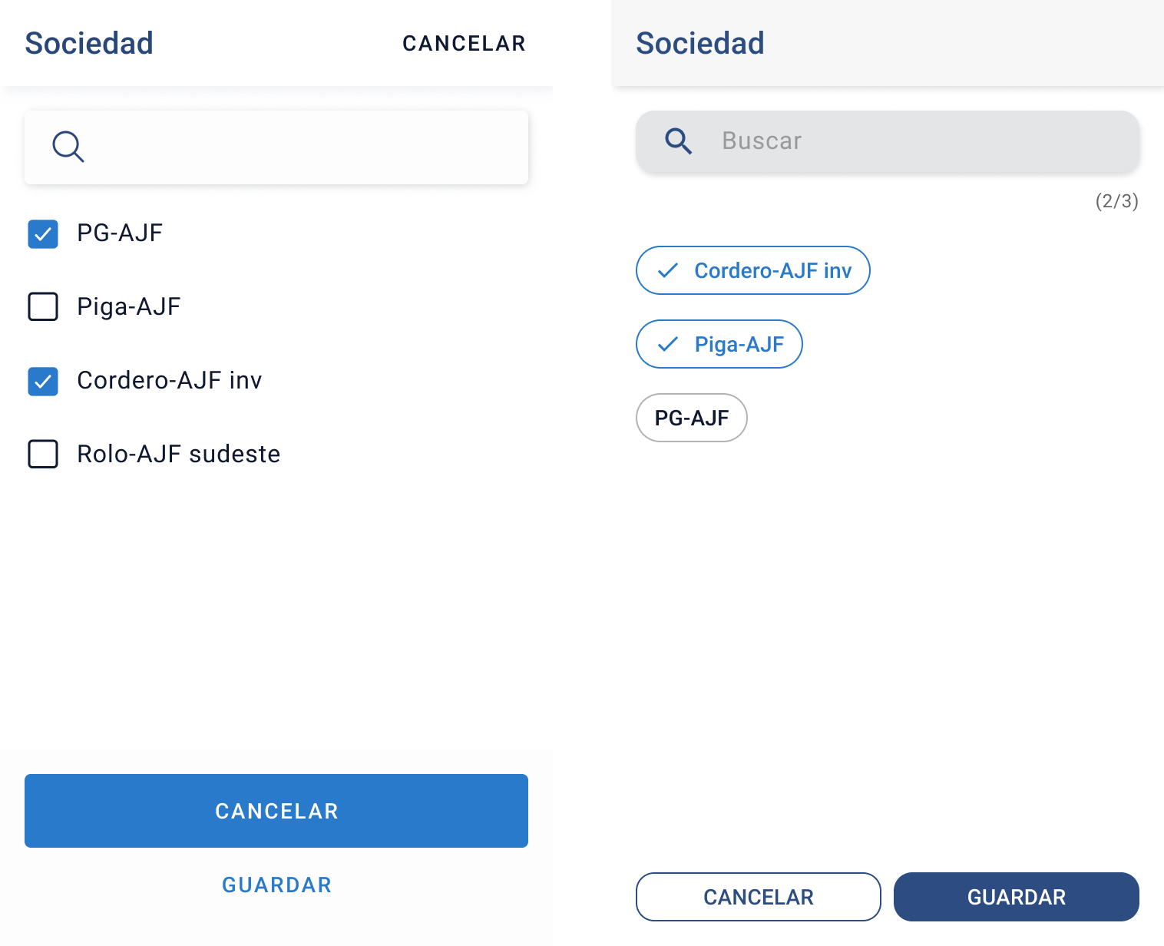Viewport: 1164px width, 946px height.
Task: Click the Rolo-AJF sudeste label
Action: [179, 454]
